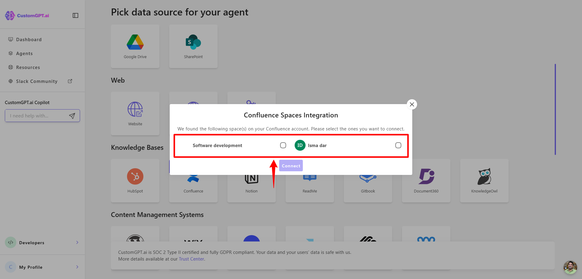Click the Connect button
Image resolution: width=582 pixels, height=279 pixels.
(291, 166)
